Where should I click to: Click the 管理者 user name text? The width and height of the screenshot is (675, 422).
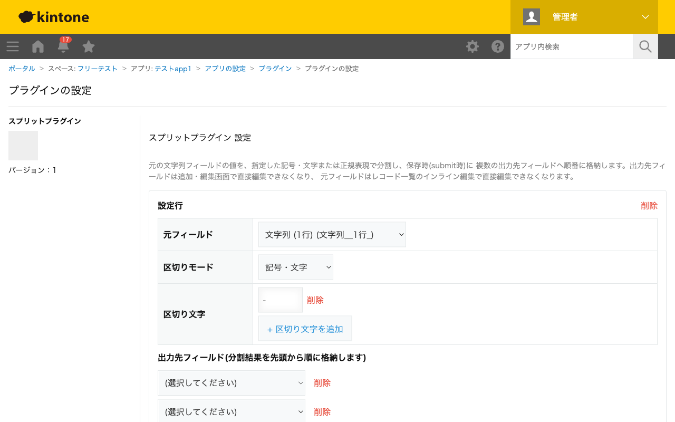click(x=565, y=17)
